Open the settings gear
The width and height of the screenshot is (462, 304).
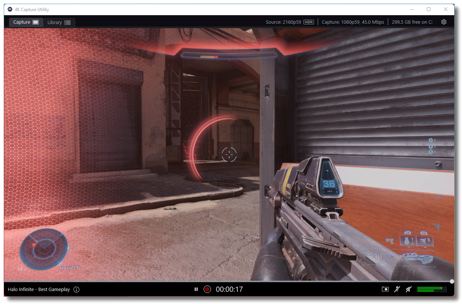click(x=444, y=22)
